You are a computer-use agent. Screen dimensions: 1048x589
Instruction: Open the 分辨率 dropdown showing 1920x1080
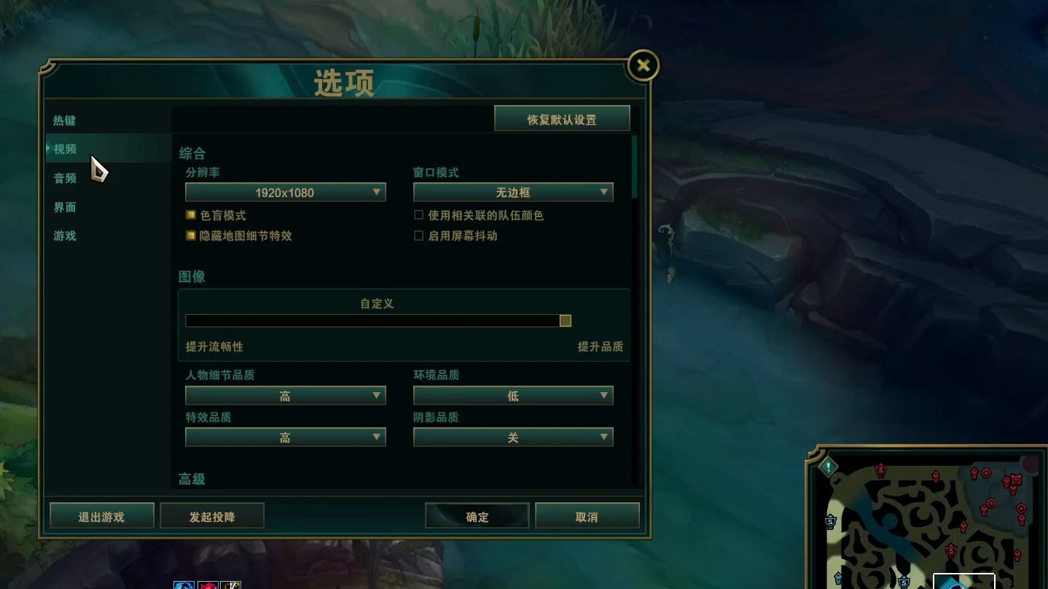click(x=285, y=192)
